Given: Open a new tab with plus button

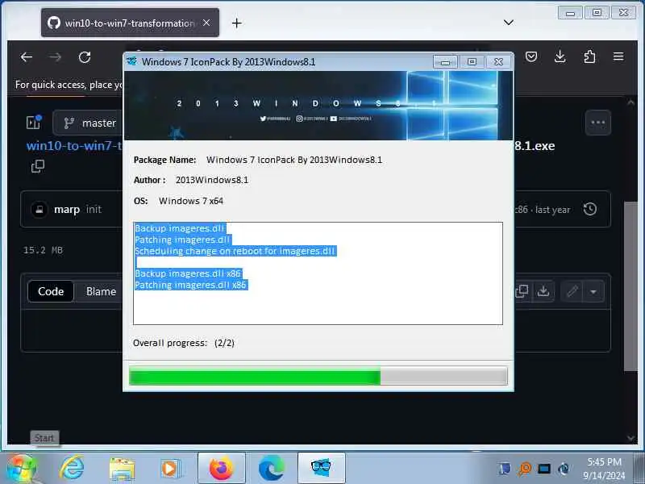Looking at the screenshot, I should coord(236,23).
